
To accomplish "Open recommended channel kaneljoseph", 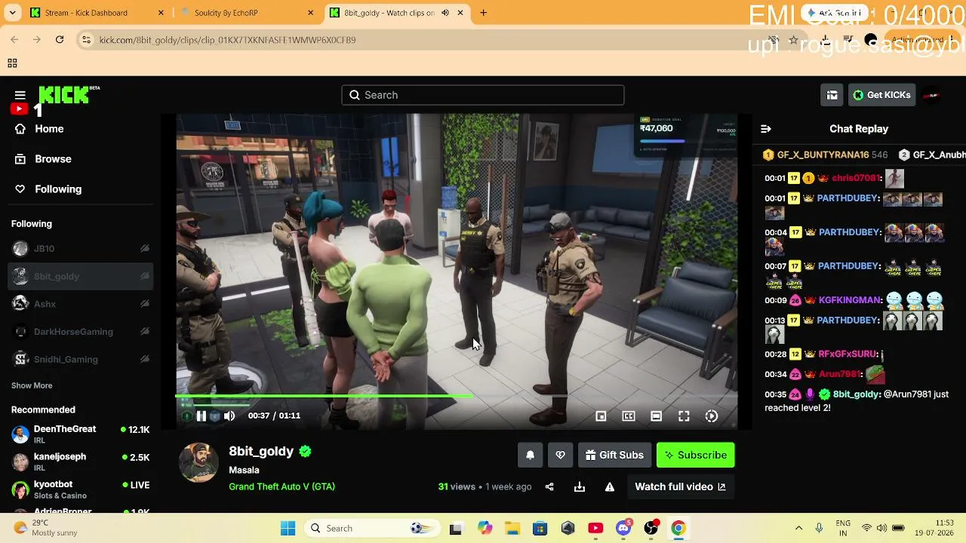I will [81, 462].
